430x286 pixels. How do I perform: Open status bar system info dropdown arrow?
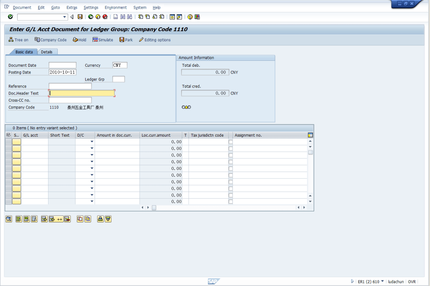point(383,281)
